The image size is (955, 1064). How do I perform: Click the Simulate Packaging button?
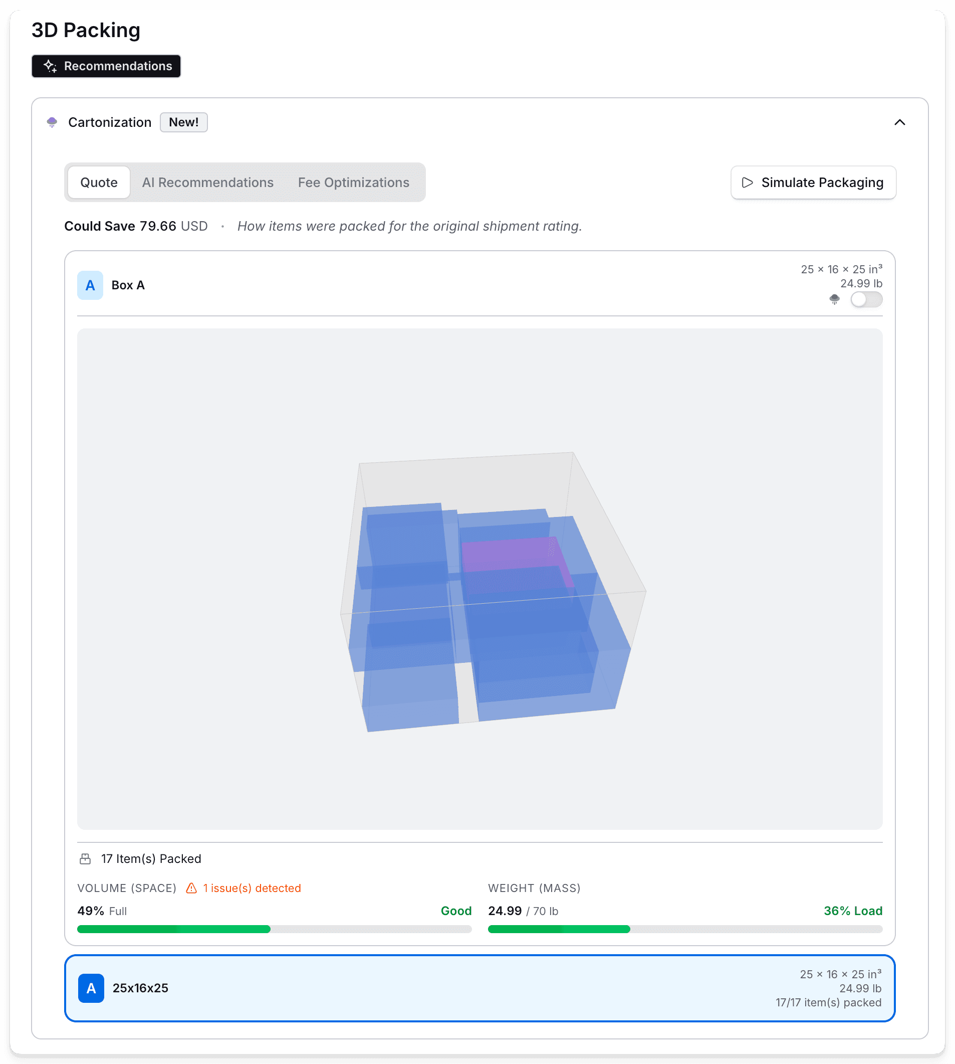click(813, 183)
